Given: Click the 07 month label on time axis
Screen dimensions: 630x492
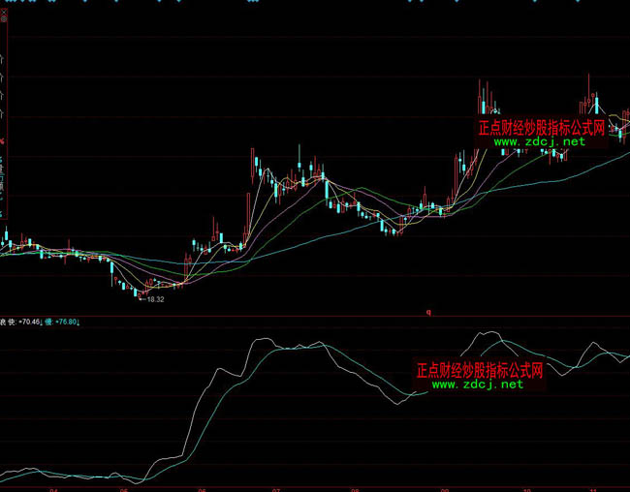Looking at the screenshot, I should click(x=276, y=487).
